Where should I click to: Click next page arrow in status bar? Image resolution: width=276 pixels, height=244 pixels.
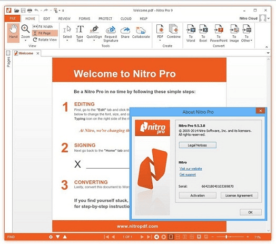(142, 237)
